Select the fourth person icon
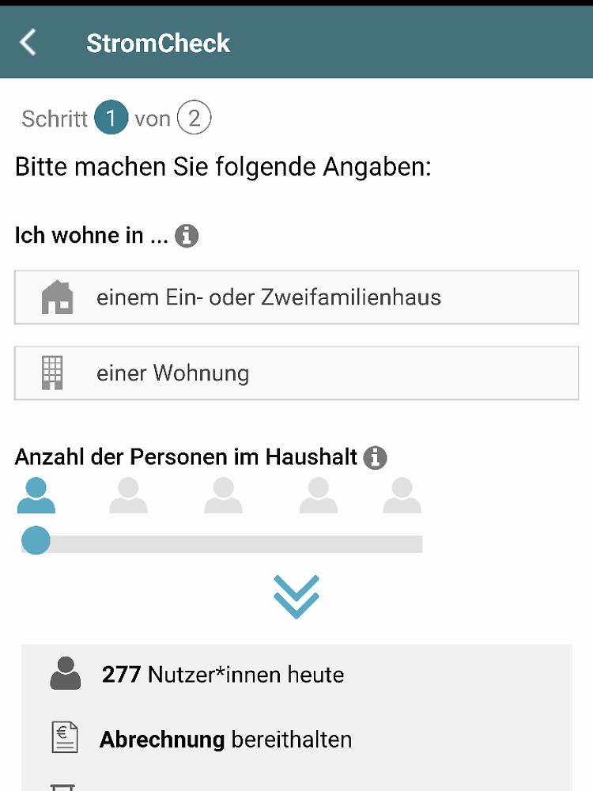 318,495
